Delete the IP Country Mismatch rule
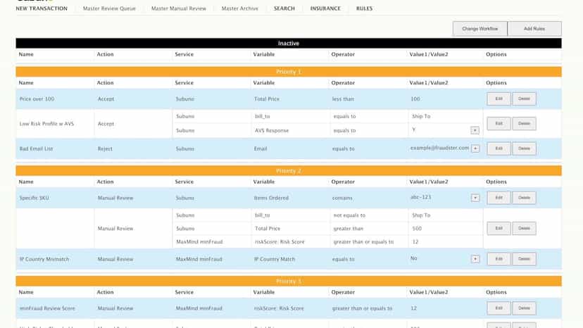The width and height of the screenshot is (583, 328). pyautogui.click(x=524, y=259)
